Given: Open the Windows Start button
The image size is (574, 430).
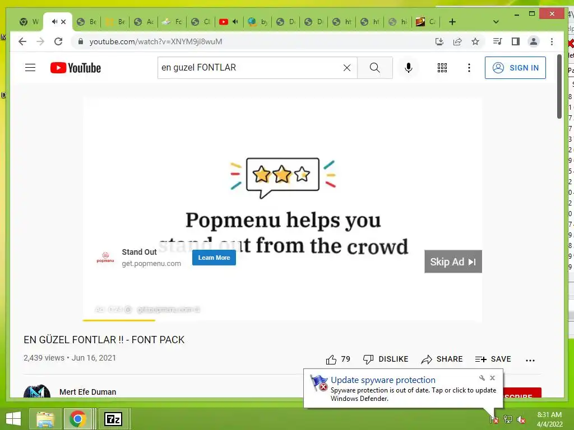Looking at the screenshot, I should point(13,419).
